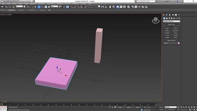The width and height of the screenshot is (197, 111).
Task: Choose the Rectangular Selection Region tool
Action: coord(31,7)
